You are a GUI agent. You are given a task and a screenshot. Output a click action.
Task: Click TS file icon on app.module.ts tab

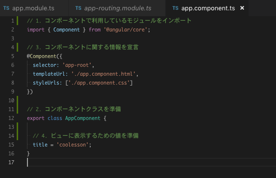pos(6,8)
